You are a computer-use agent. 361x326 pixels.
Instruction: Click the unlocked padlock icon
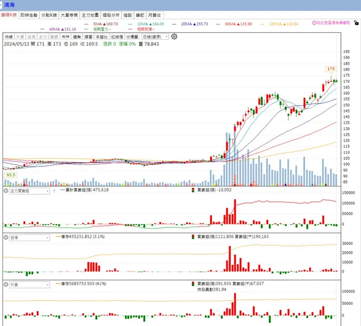pos(356,23)
